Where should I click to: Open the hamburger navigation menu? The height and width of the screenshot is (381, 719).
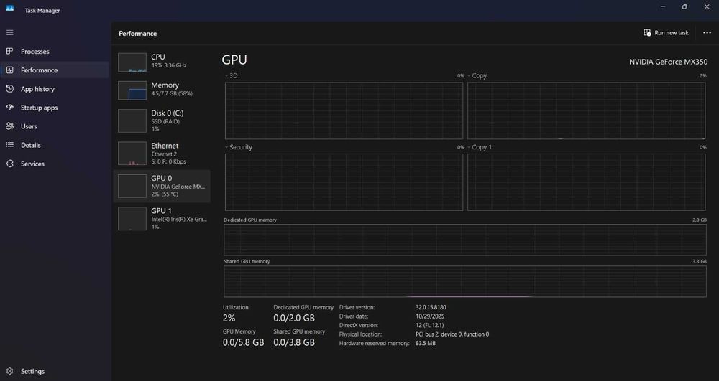pos(9,32)
